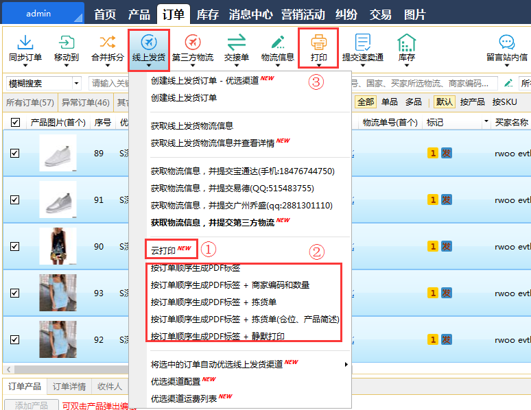Click dress thumbnail of order 90
The height and width of the screenshot is (410, 531).
pyautogui.click(x=58, y=246)
